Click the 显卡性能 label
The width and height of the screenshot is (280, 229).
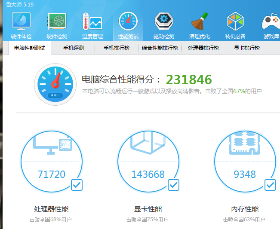[148, 209]
